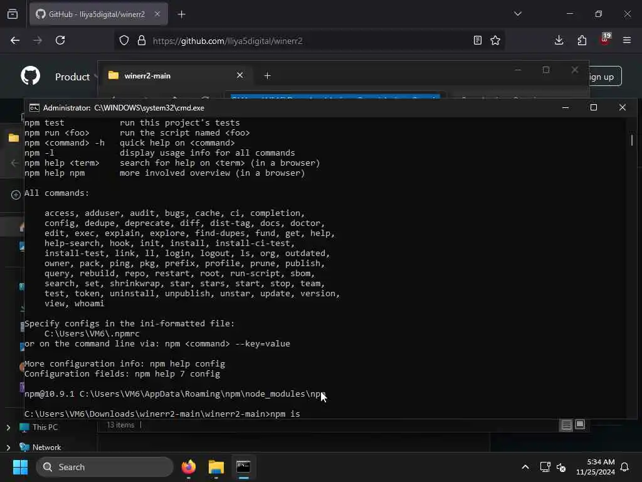
Task: Click the Command Prompt taskbar icon
Action: pyautogui.click(x=244, y=467)
